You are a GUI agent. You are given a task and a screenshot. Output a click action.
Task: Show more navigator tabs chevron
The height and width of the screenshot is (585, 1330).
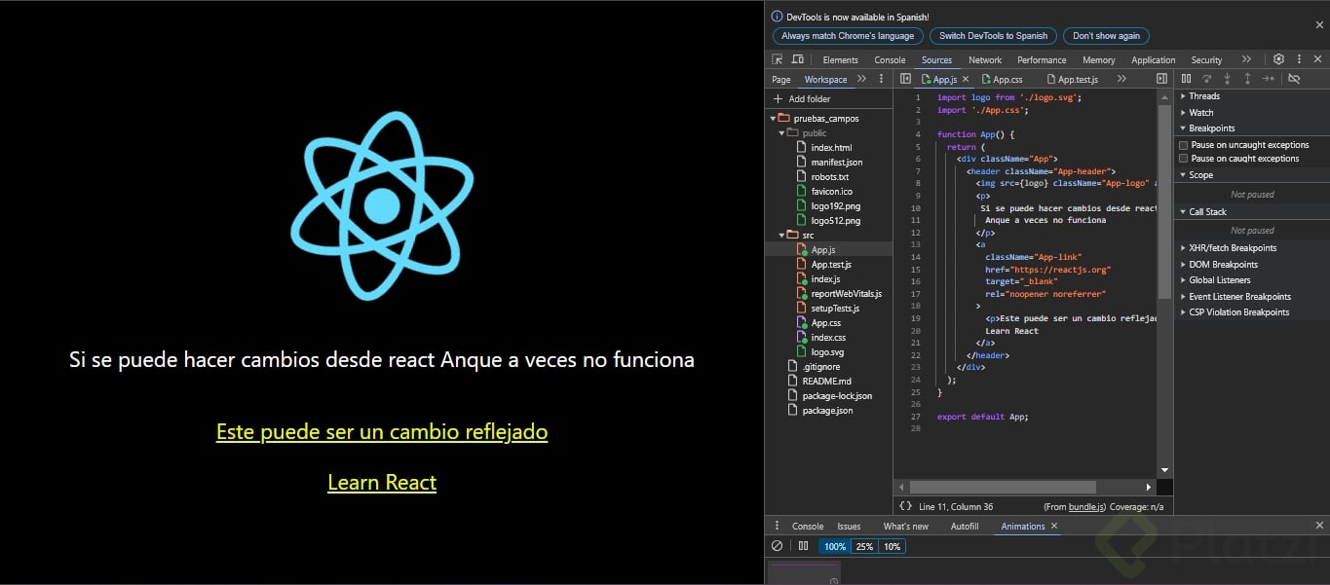point(861,79)
